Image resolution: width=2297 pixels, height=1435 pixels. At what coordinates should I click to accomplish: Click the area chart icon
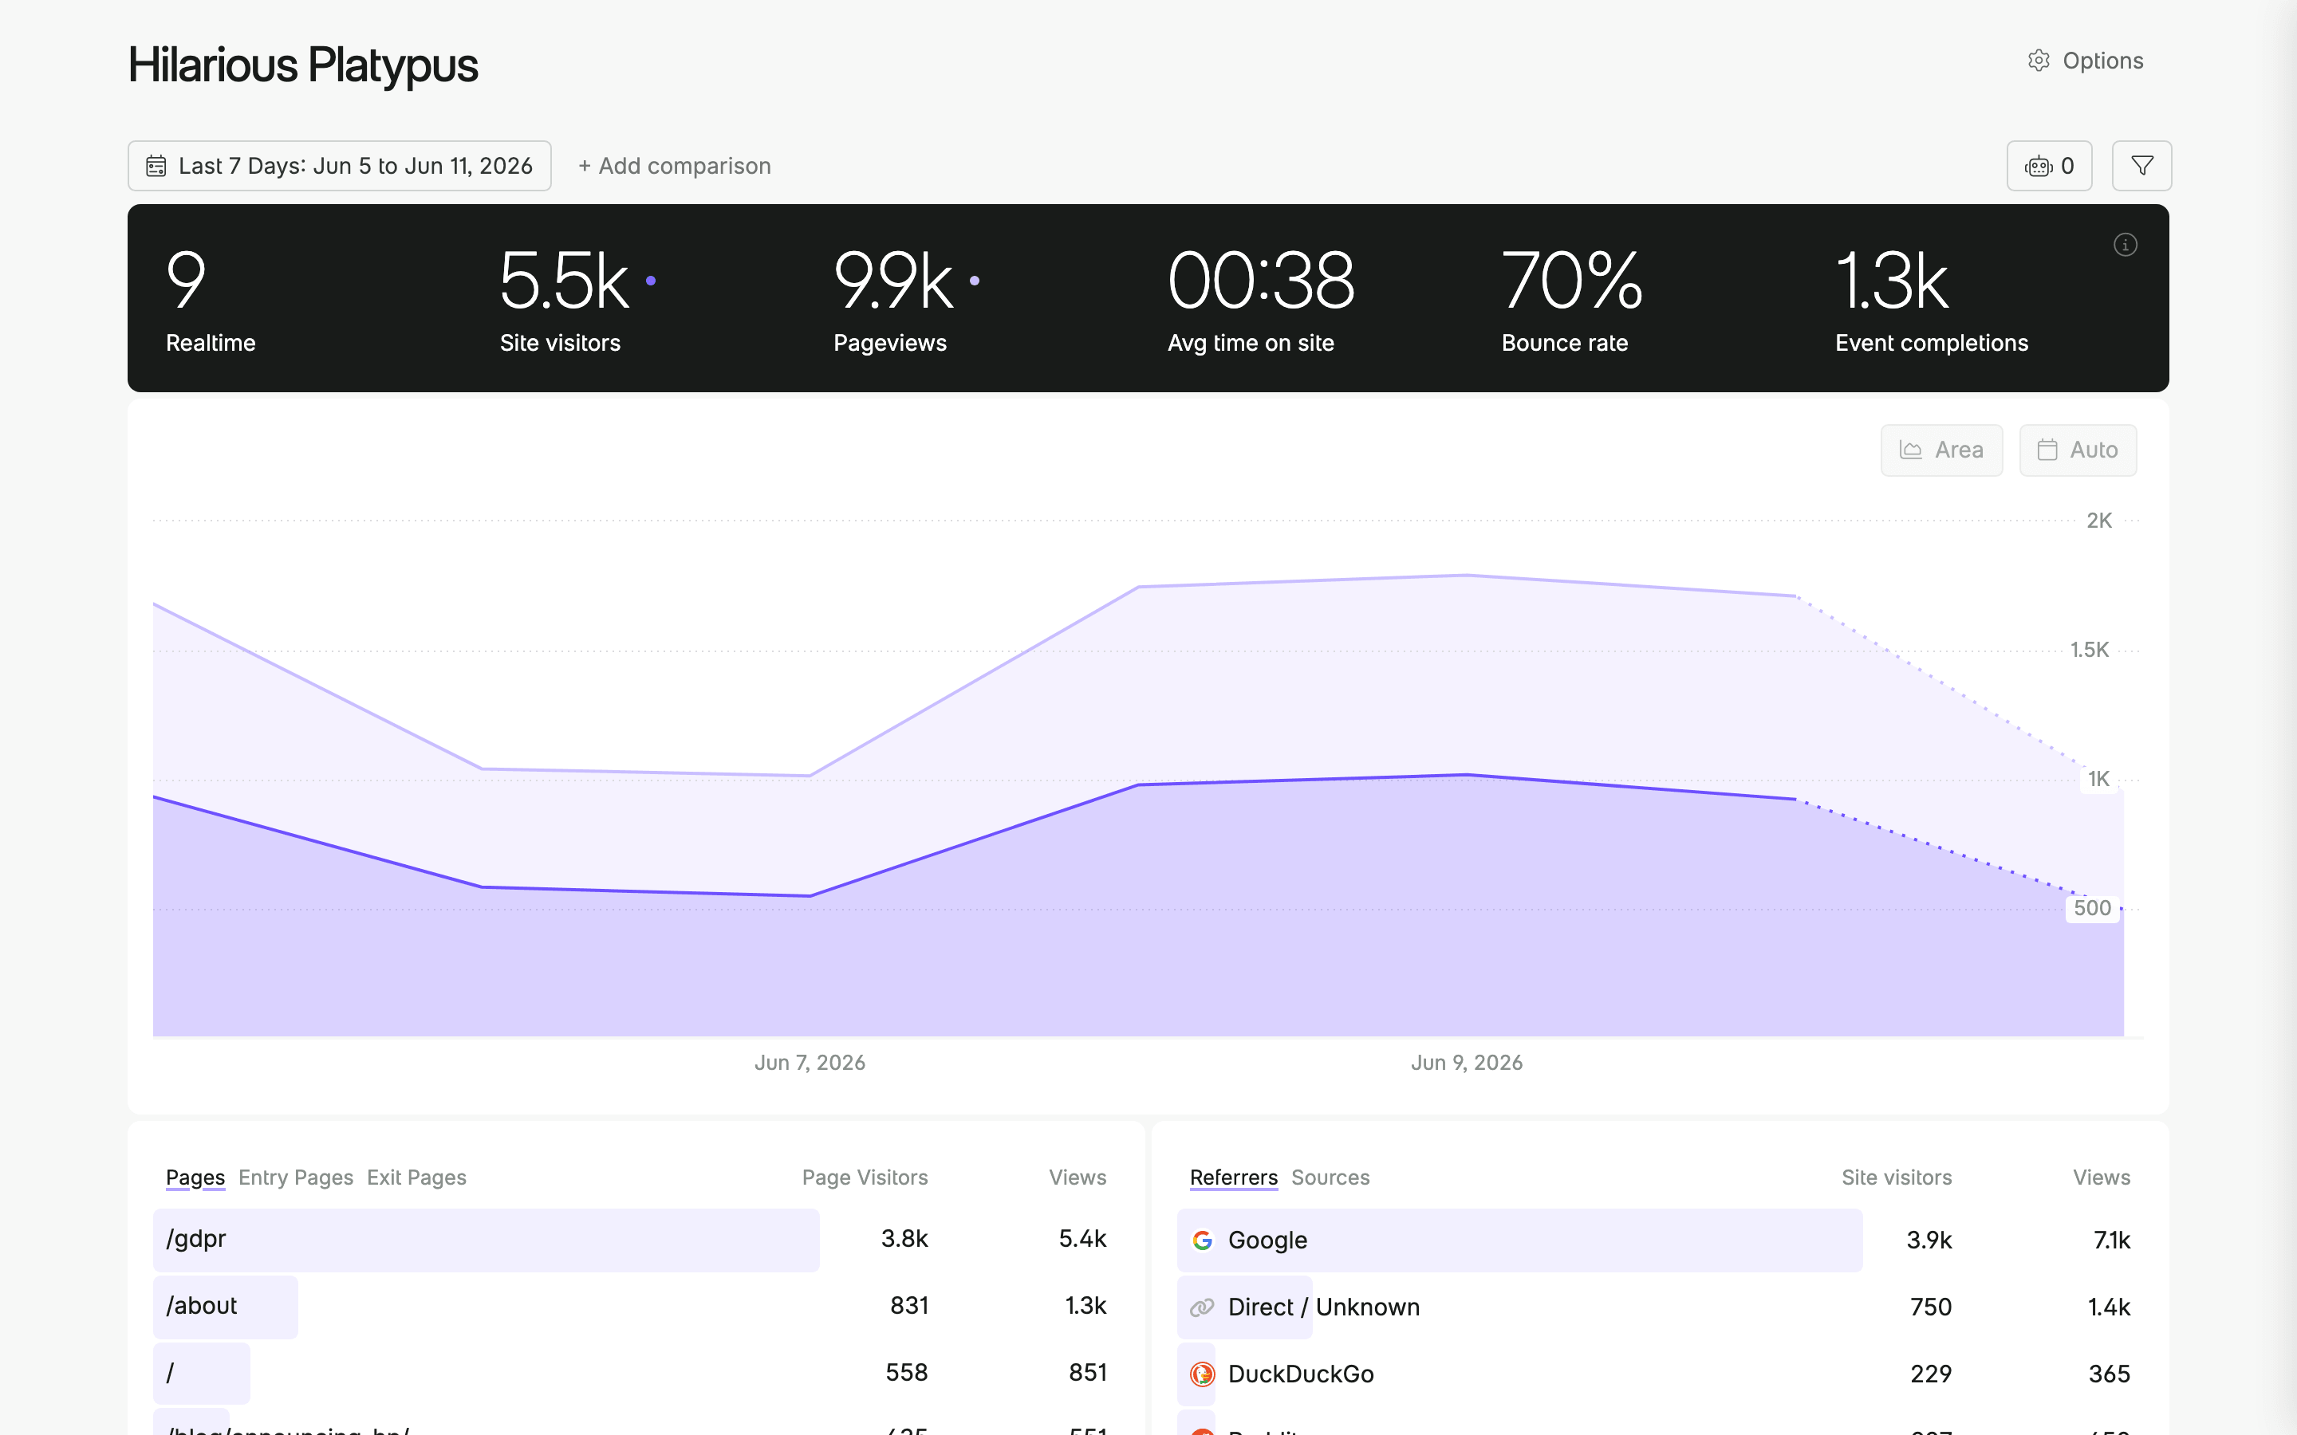(1911, 450)
